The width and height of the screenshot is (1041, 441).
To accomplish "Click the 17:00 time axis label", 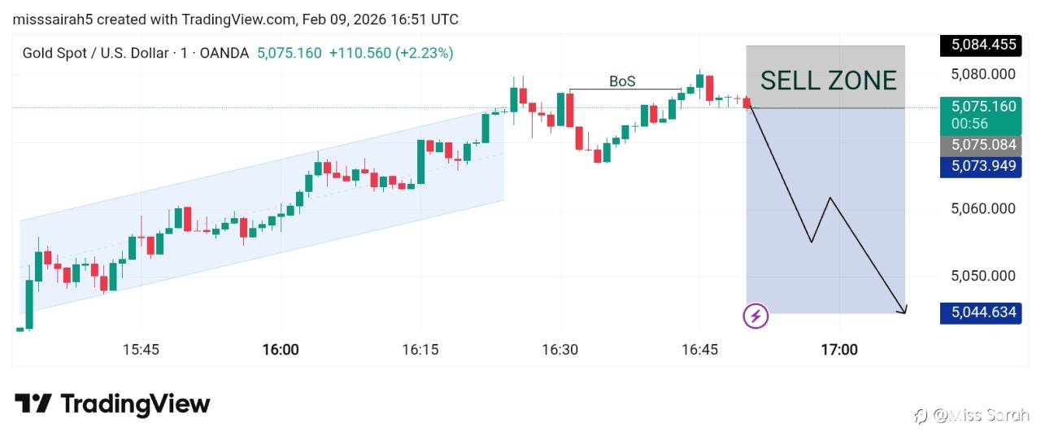I will coord(838,350).
